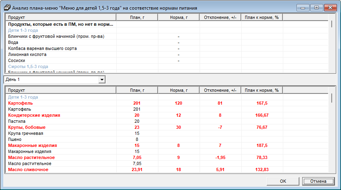This screenshot has width=341, height=190.
Task: Sort top table by Продукт column header
Action: [x=60, y=18]
